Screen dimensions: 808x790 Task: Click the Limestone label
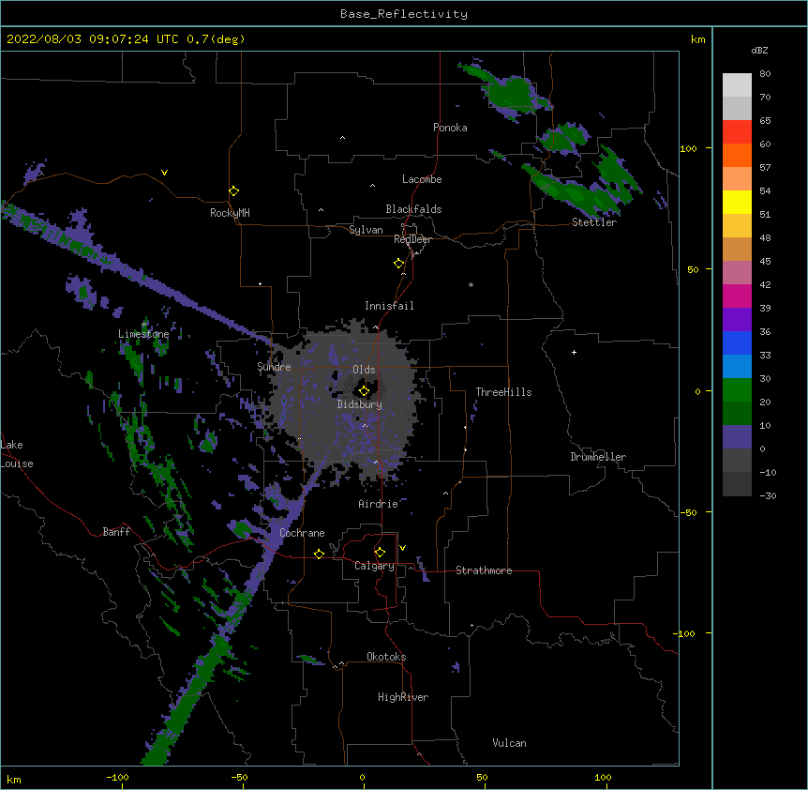(143, 334)
